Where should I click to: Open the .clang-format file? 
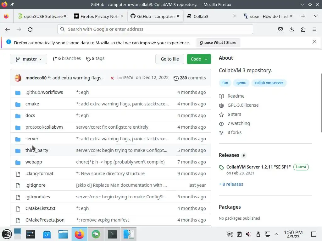point(39,174)
